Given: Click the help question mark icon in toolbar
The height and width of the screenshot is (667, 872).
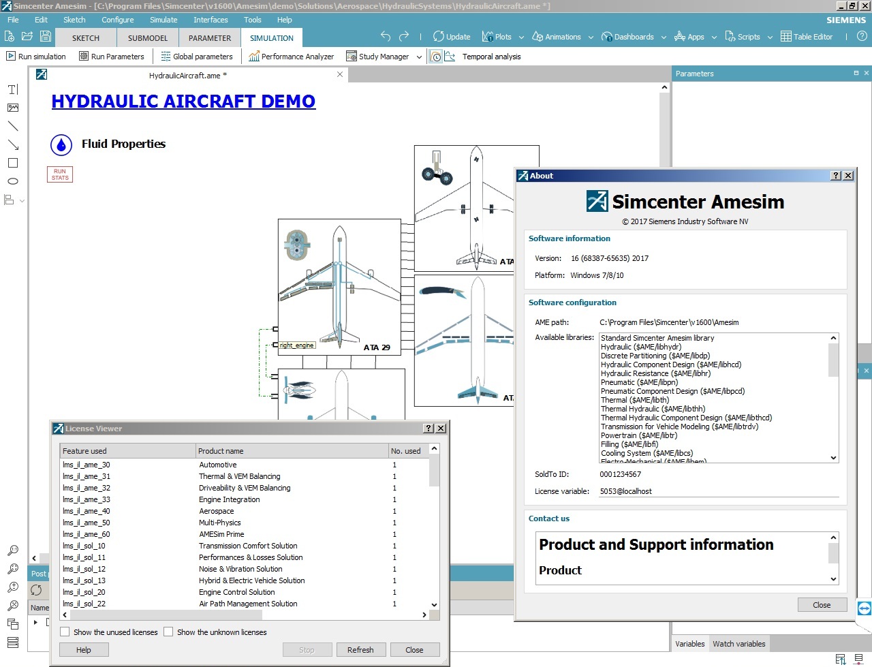Looking at the screenshot, I should click(x=862, y=36).
